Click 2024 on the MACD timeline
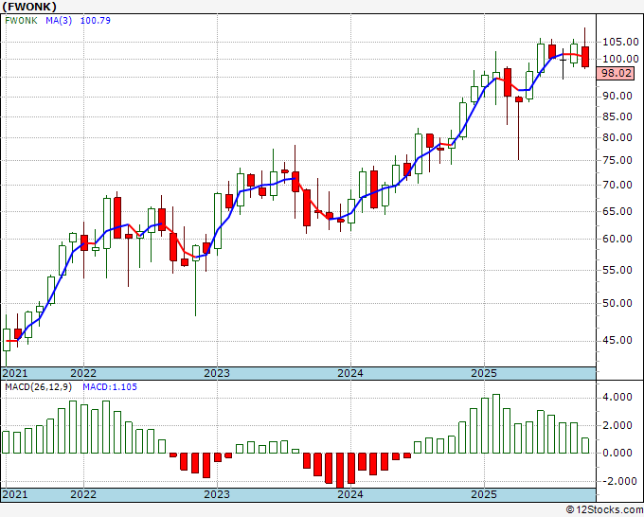644x517 pixels. tap(350, 495)
